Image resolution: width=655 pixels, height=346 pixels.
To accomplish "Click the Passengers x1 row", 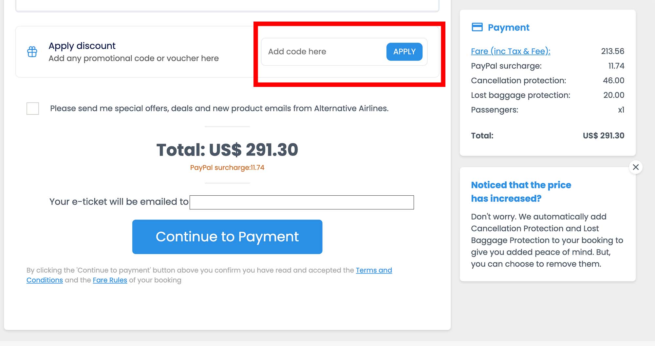I will (x=495, y=110).
